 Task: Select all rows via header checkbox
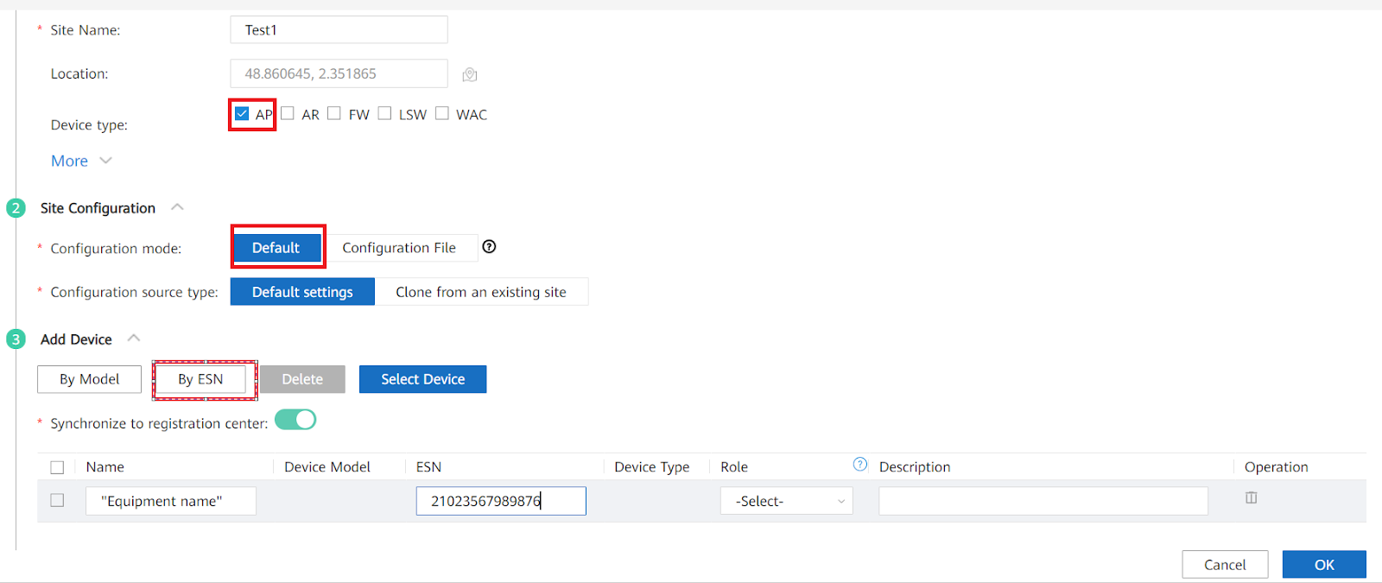[x=57, y=467]
